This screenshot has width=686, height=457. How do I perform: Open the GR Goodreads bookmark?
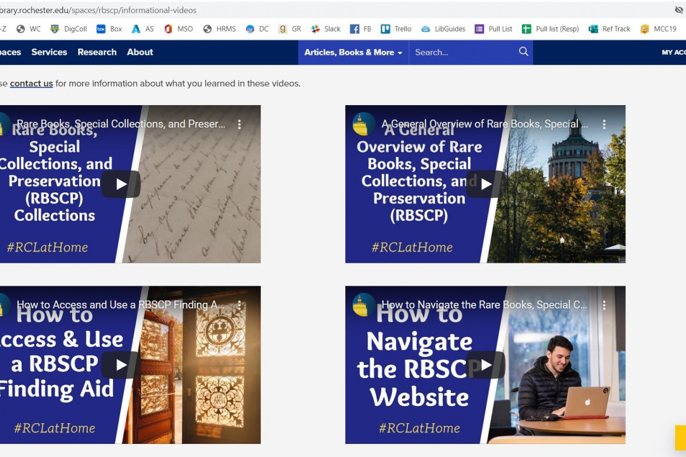290,29
